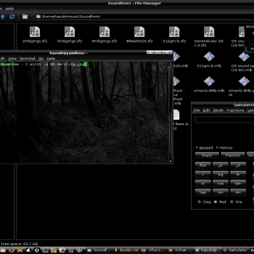Select Rad angle unit in Qalculate
Screen dimensions: 254x254
tap(220, 202)
